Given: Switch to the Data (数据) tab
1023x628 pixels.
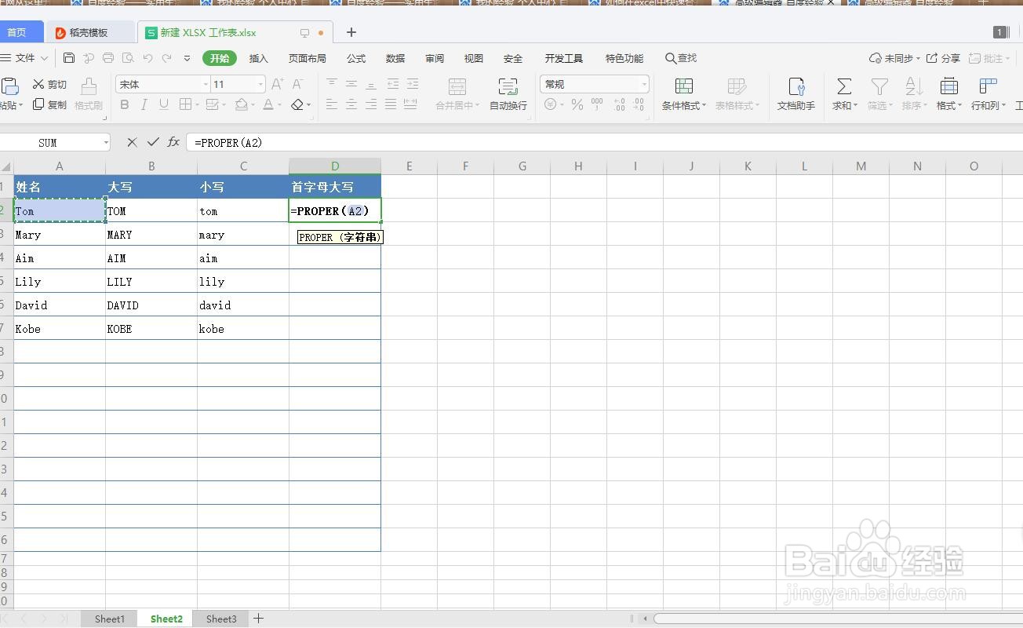Looking at the screenshot, I should [395, 58].
